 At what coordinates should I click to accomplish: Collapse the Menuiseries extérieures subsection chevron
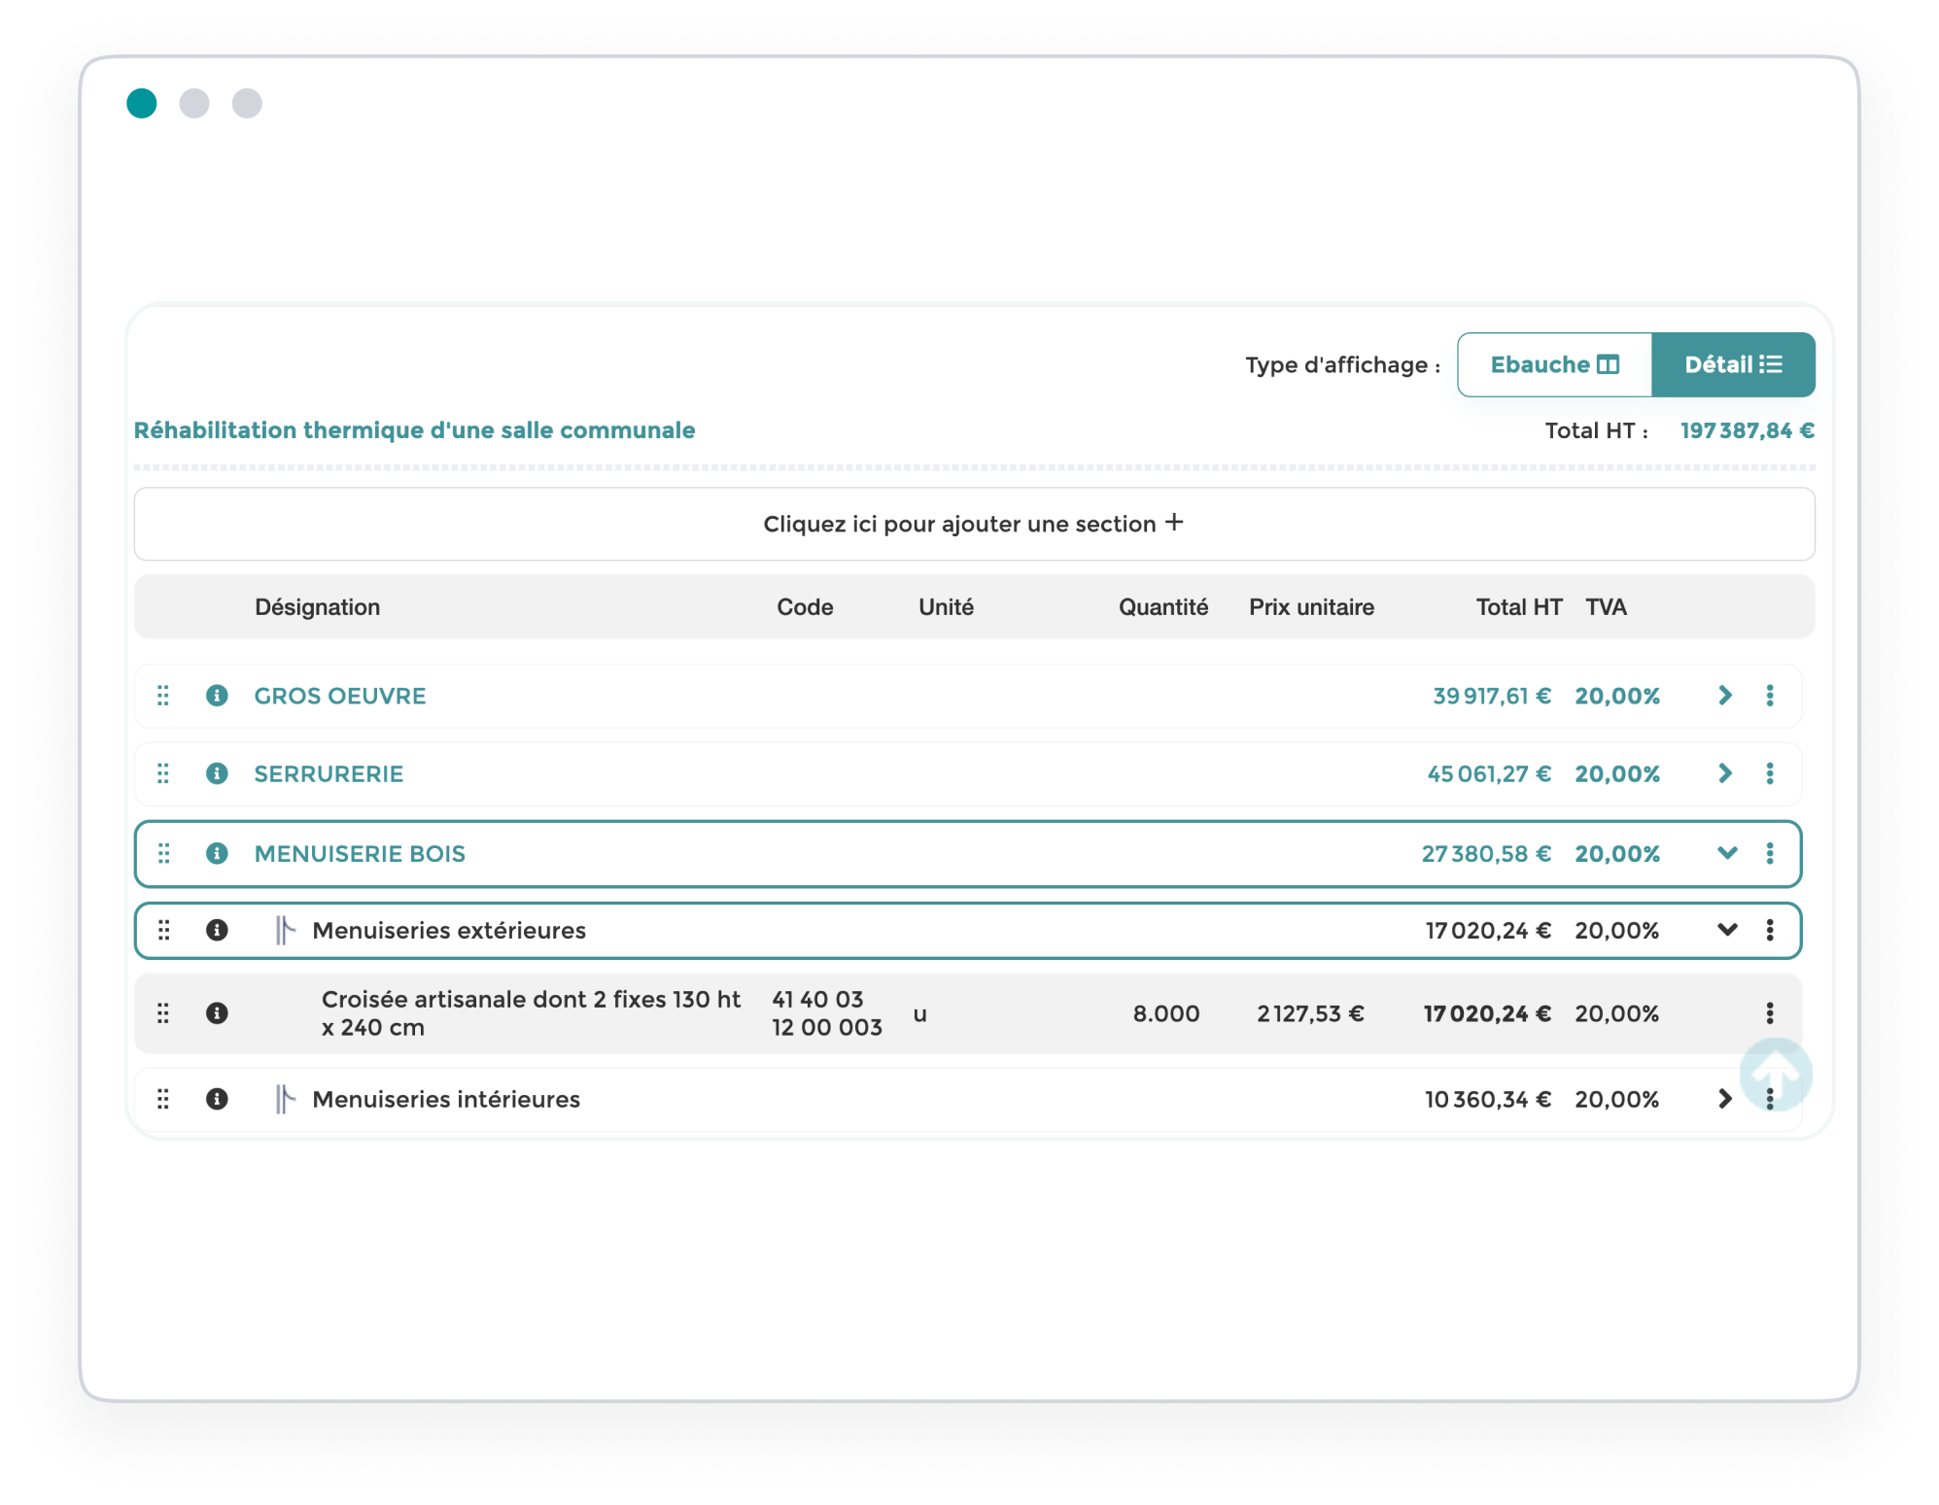pyautogui.click(x=1727, y=930)
